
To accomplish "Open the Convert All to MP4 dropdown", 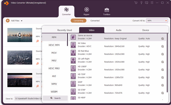I will (x=157, y=21).
